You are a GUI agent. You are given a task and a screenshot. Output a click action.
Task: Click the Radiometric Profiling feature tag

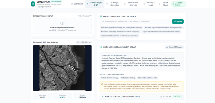[128, 78]
